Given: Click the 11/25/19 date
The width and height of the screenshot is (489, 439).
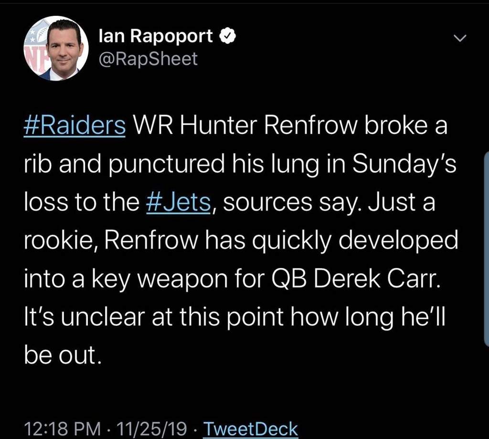Looking at the screenshot, I should [151, 428].
